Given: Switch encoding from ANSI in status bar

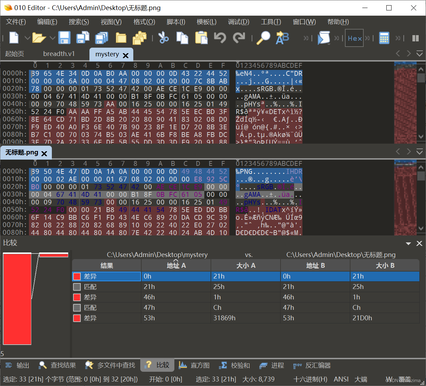Looking at the screenshot, I should (341, 379).
